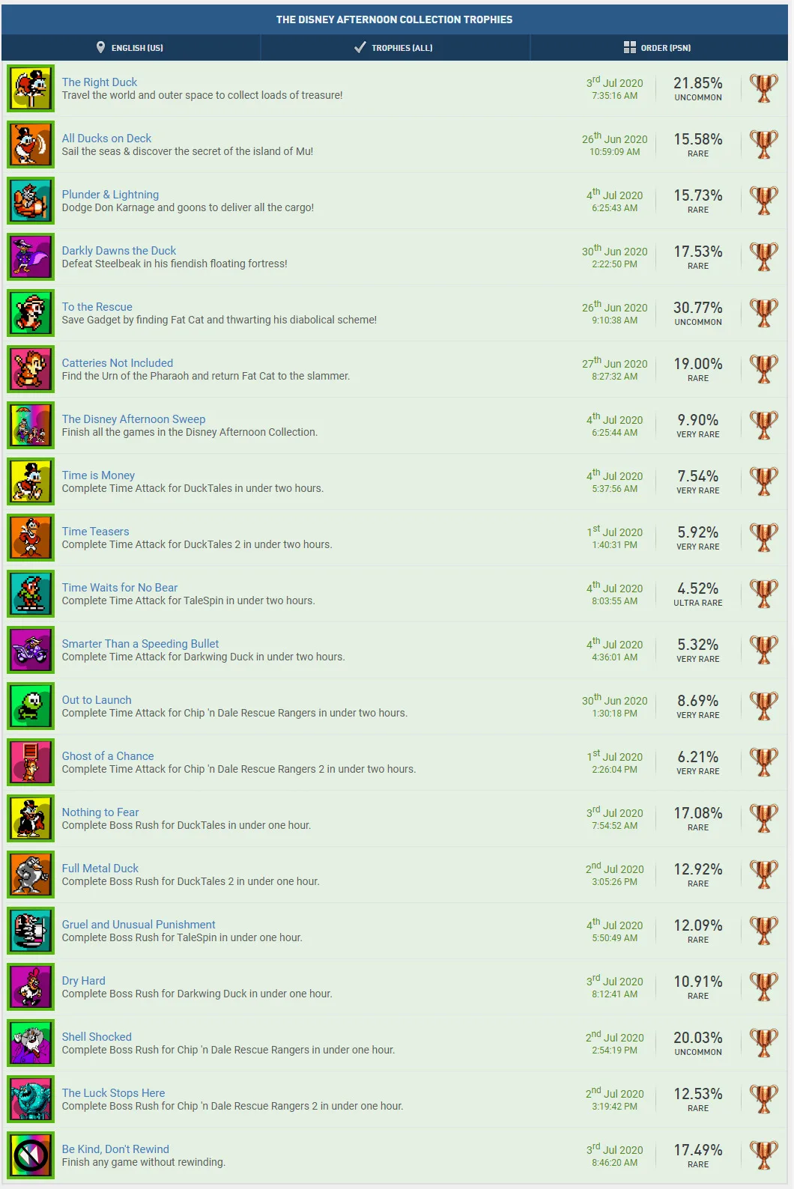Open the Darkly Dawns the Duck trophy icon
Viewport: 794px width, 1189px height.
coord(31,257)
